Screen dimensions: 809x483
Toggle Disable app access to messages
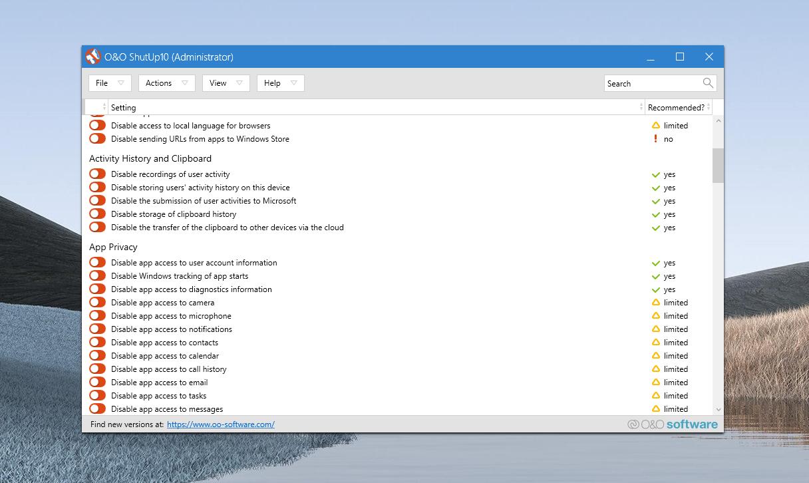click(x=98, y=408)
